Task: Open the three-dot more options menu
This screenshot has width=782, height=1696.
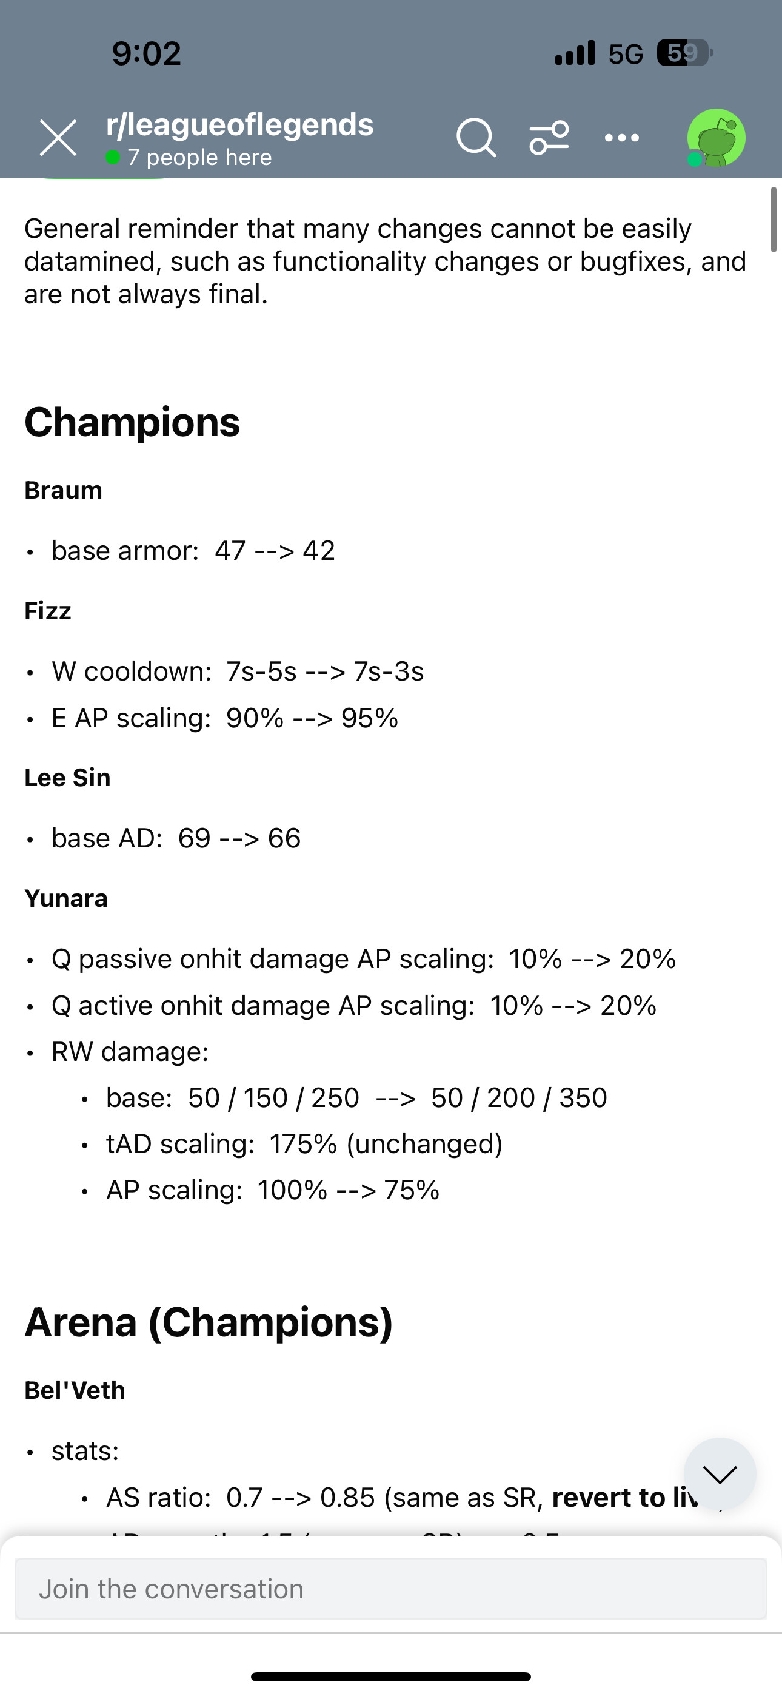Action: (x=622, y=138)
